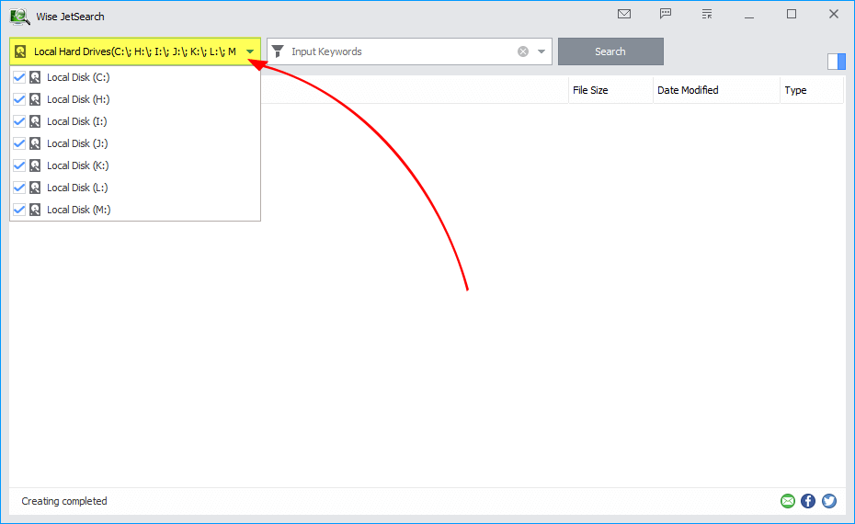Viewport: 855px width, 524px height.
Task: Click the funnel filter icon in keyword box
Action: pyautogui.click(x=278, y=51)
